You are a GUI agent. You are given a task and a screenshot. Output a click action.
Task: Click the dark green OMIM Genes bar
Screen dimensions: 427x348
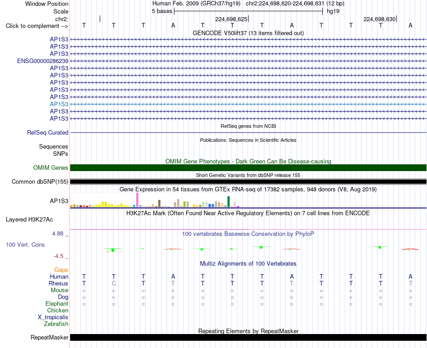248,168
